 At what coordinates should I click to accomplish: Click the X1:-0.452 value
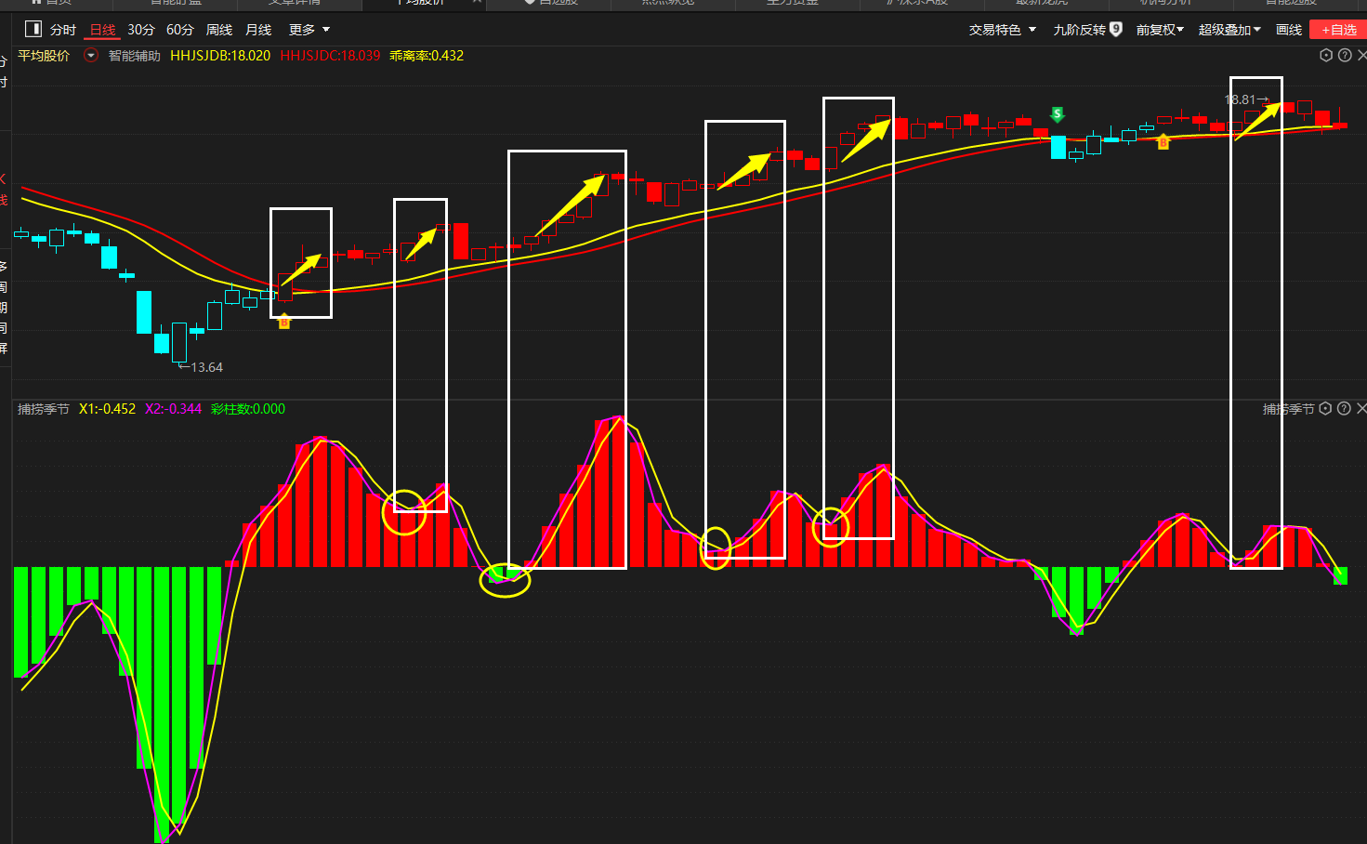click(107, 409)
